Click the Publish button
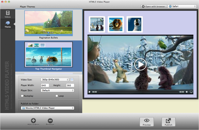The width and height of the screenshot is (199, 130). pyautogui.click(x=168, y=122)
